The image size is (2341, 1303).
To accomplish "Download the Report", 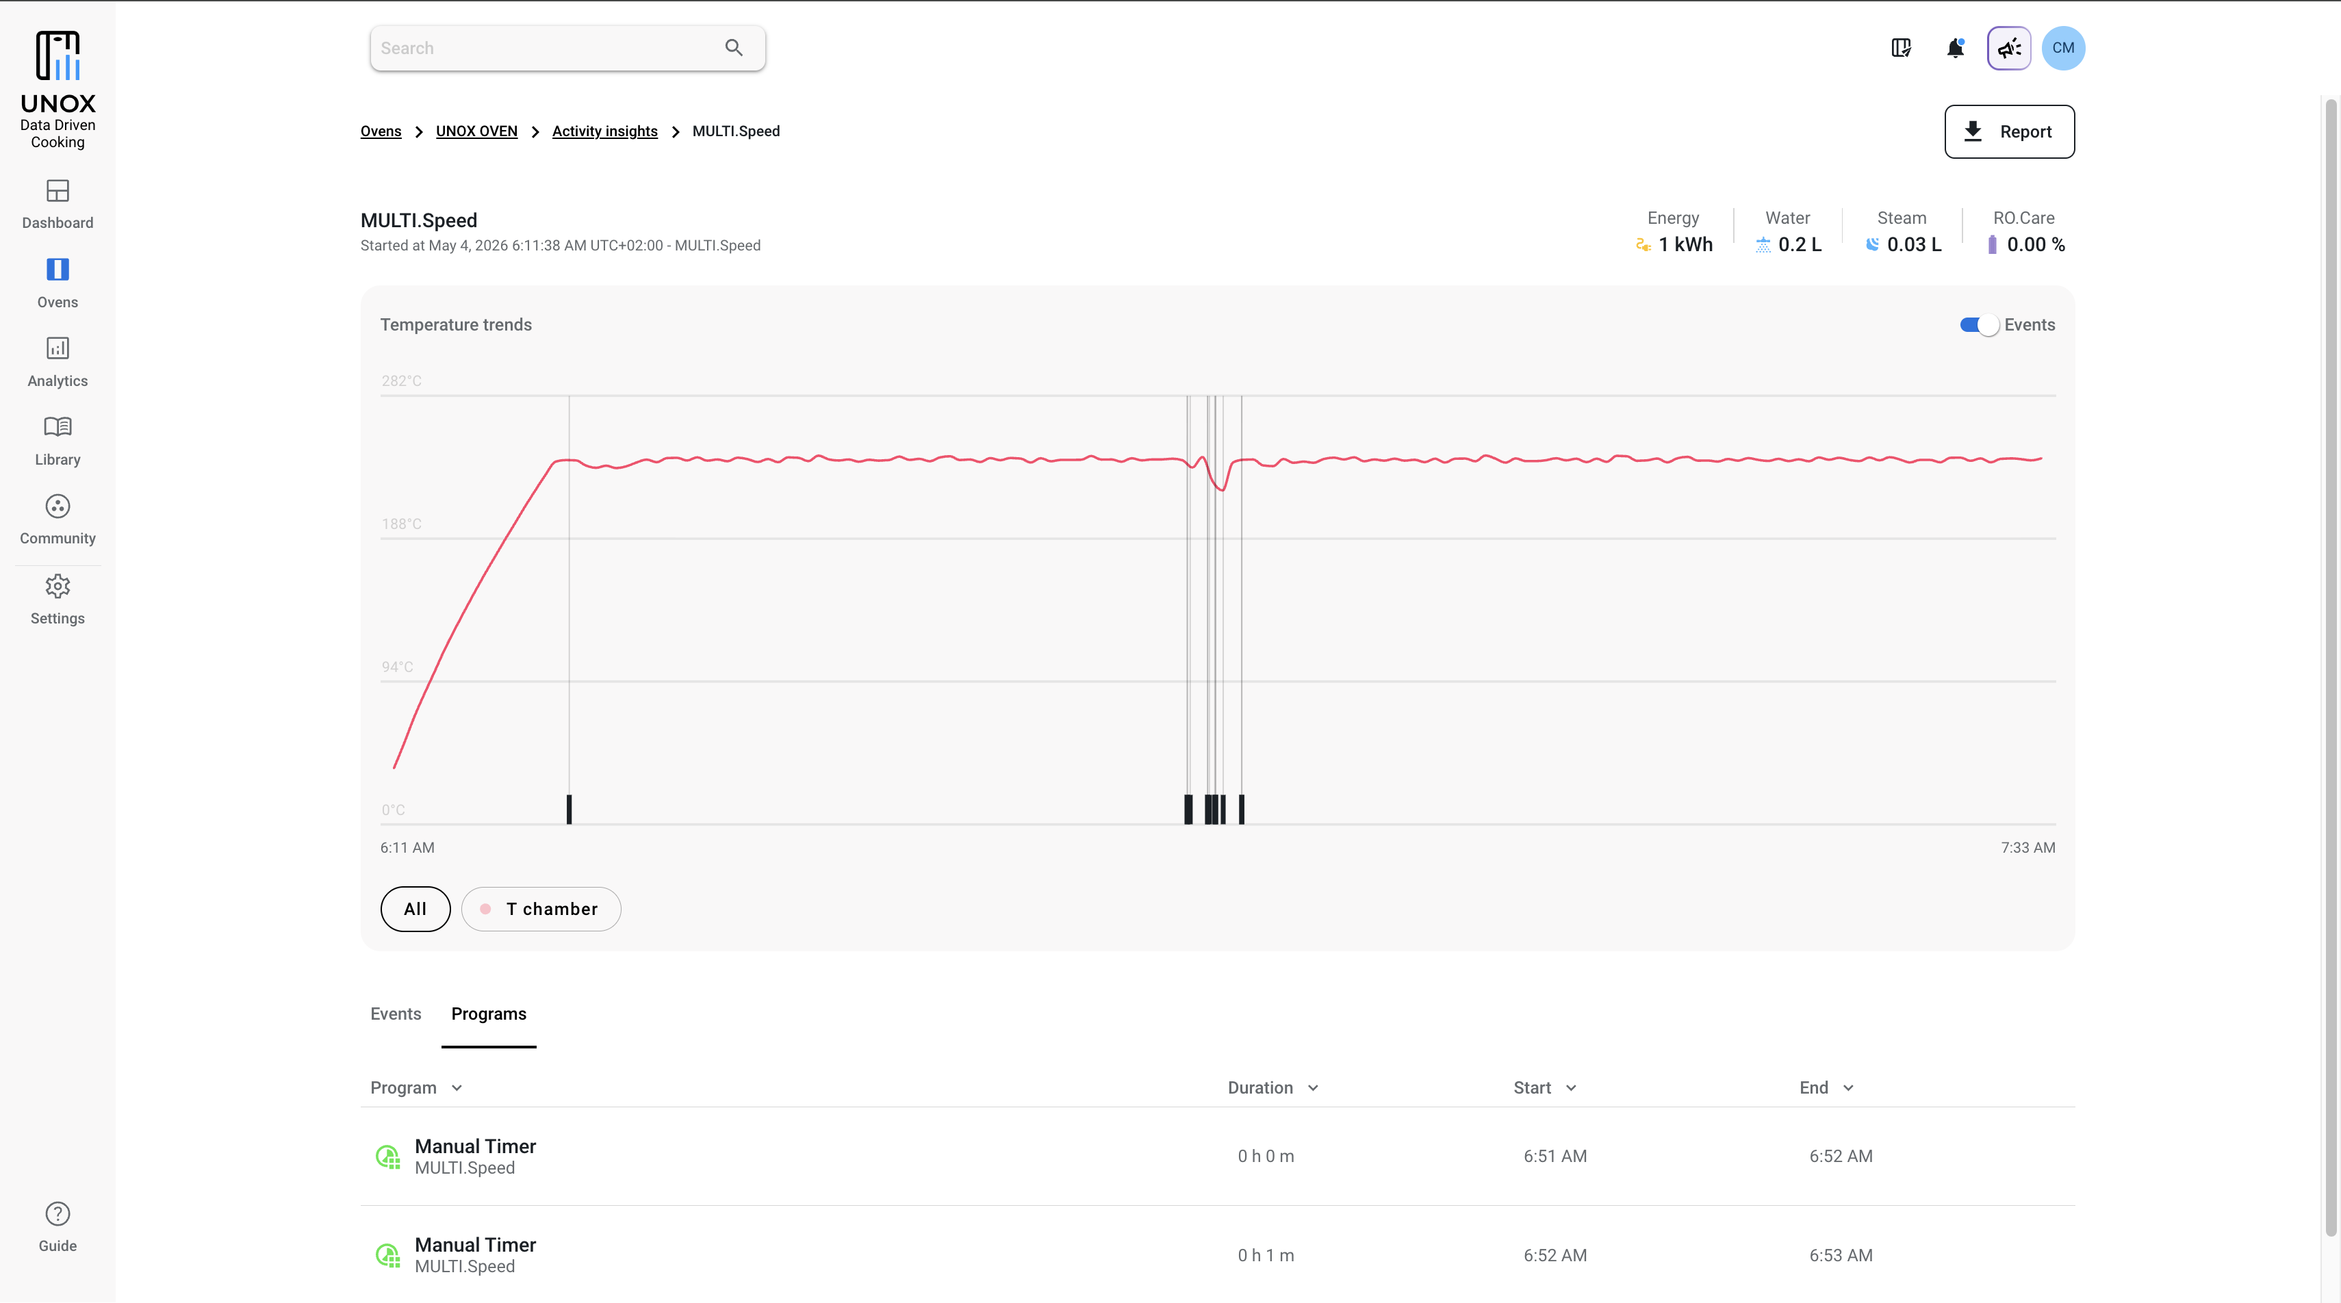I will (x=2009, y=132).
